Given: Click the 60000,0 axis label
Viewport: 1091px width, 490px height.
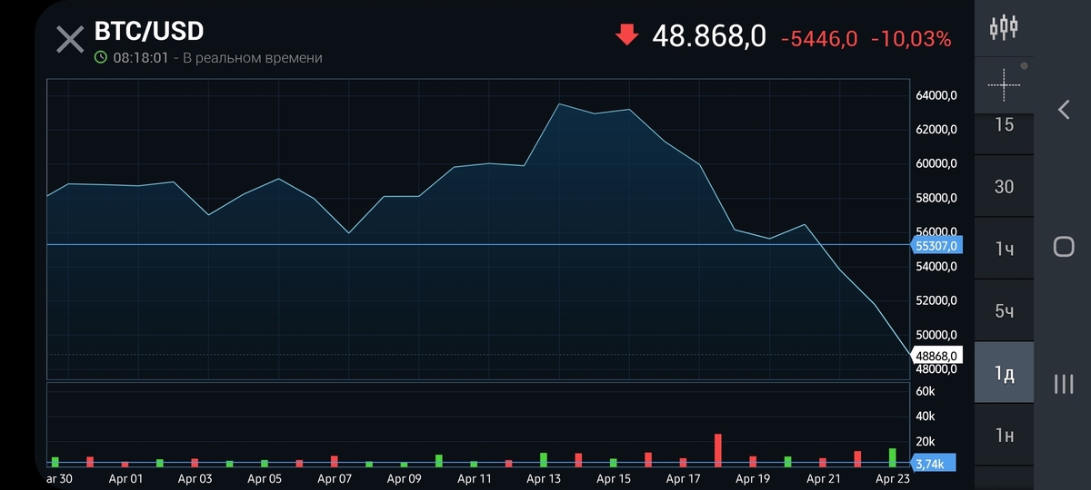Looking at the screenshot, I should coord(936,163).
